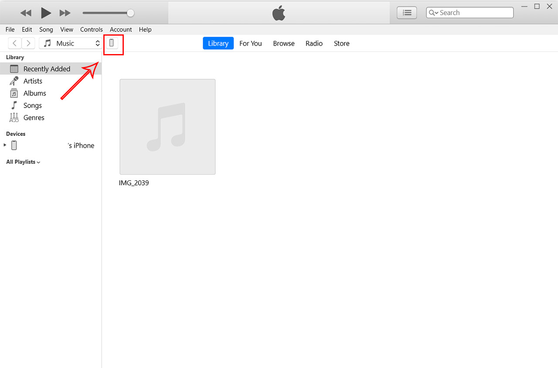Click the IMG_2039 album artwork thumbnail
Viewport: 558px width, 368px height.
[x=167, y=127]
